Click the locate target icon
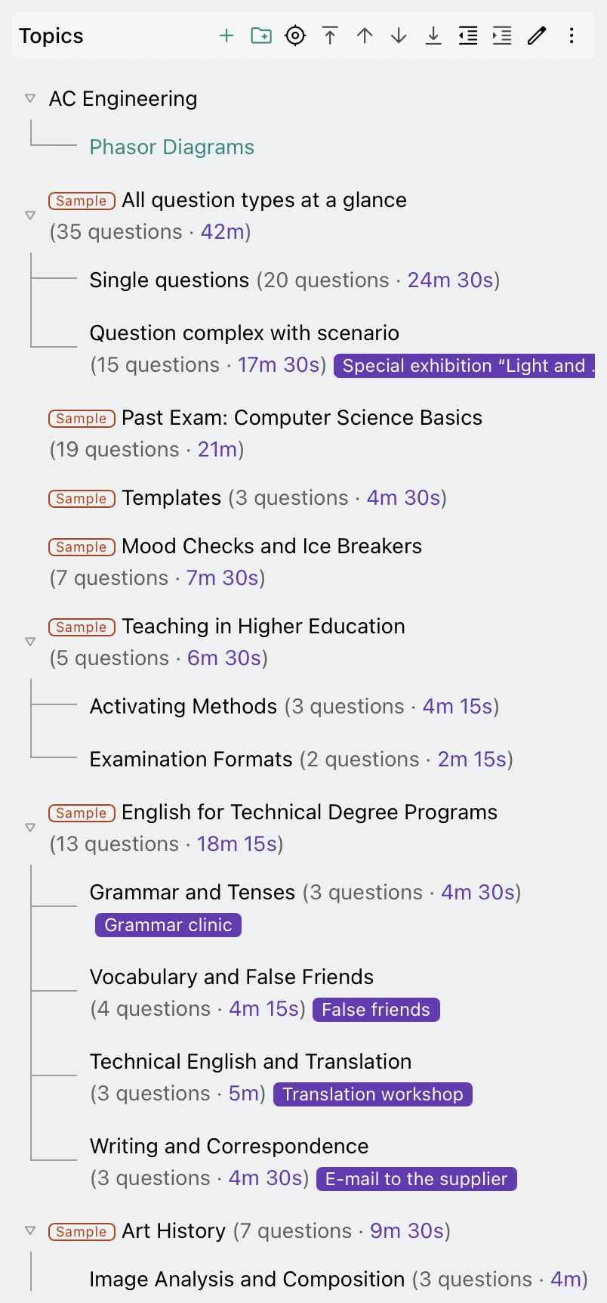Viewport: 607px width, 1303px height. (x=295, y=36)
